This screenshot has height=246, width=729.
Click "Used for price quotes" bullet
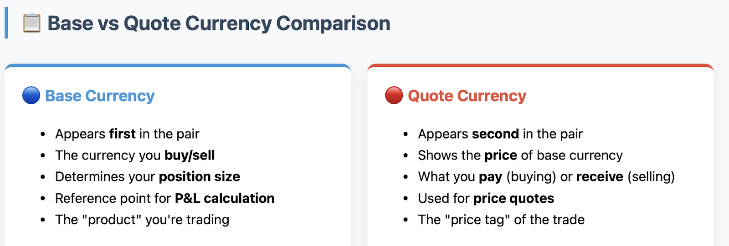(x=486, y=199)
